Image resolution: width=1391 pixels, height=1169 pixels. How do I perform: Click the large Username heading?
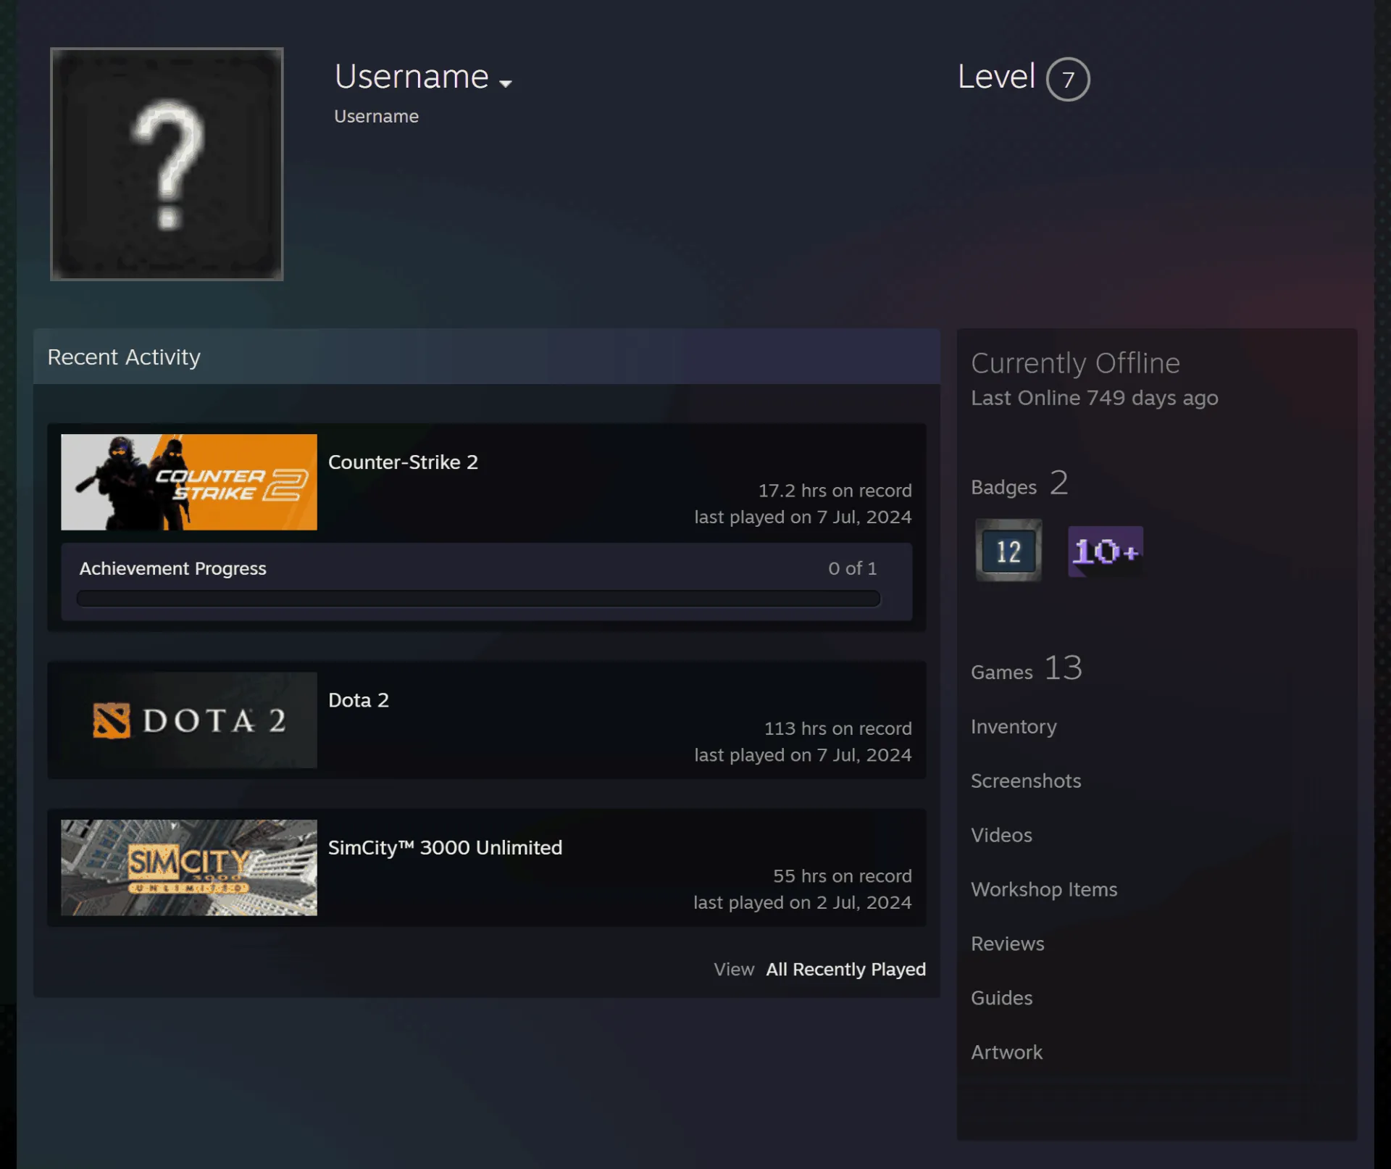tap(412, 77)
